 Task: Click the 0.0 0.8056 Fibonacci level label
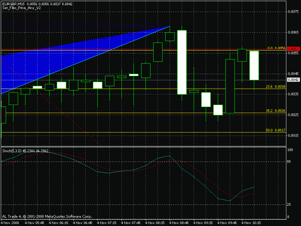tap(276, 48)
